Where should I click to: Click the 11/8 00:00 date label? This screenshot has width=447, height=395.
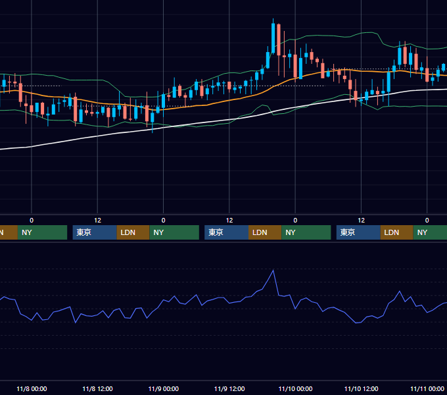[x=32, y=388]
